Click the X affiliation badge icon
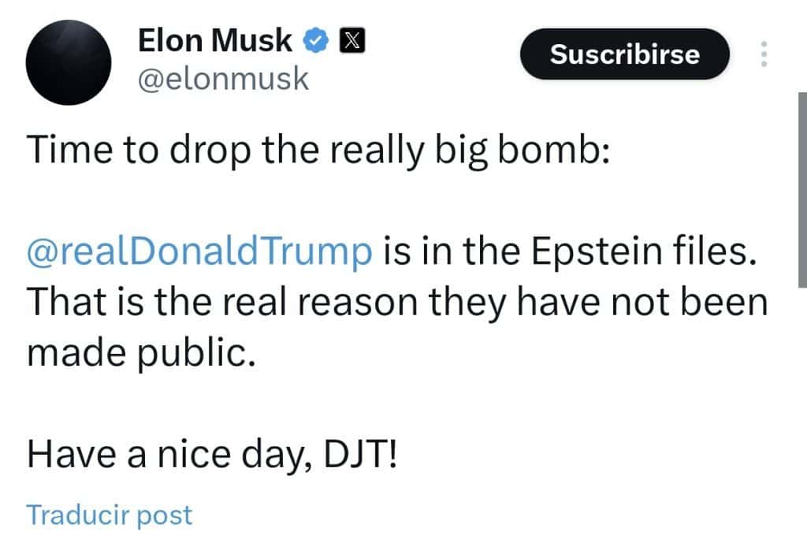Viewport: 807px width, 539px height. click(349, 40)
